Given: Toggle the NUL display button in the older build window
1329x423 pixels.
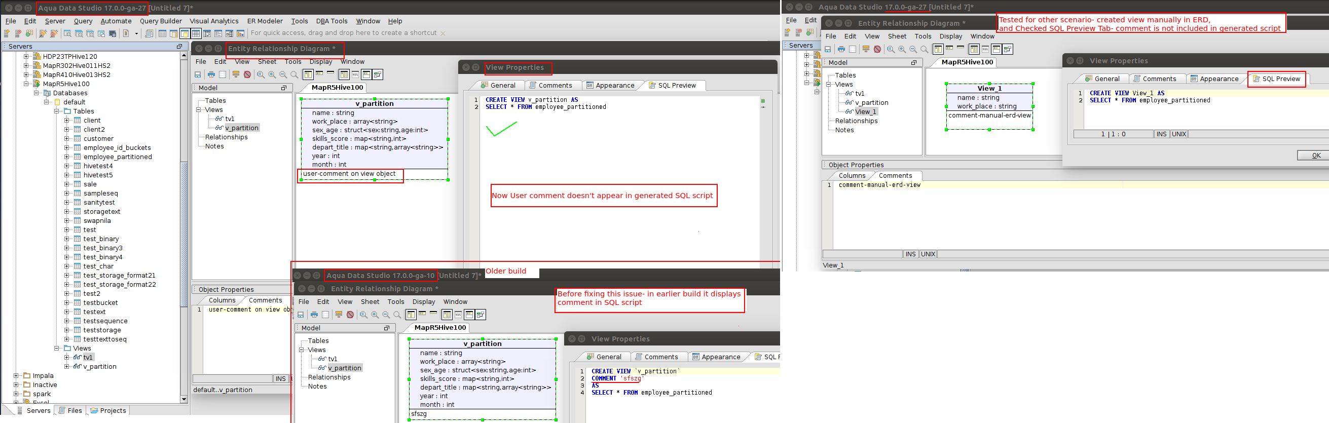Looking at the screenshot, I should [458, 315].
